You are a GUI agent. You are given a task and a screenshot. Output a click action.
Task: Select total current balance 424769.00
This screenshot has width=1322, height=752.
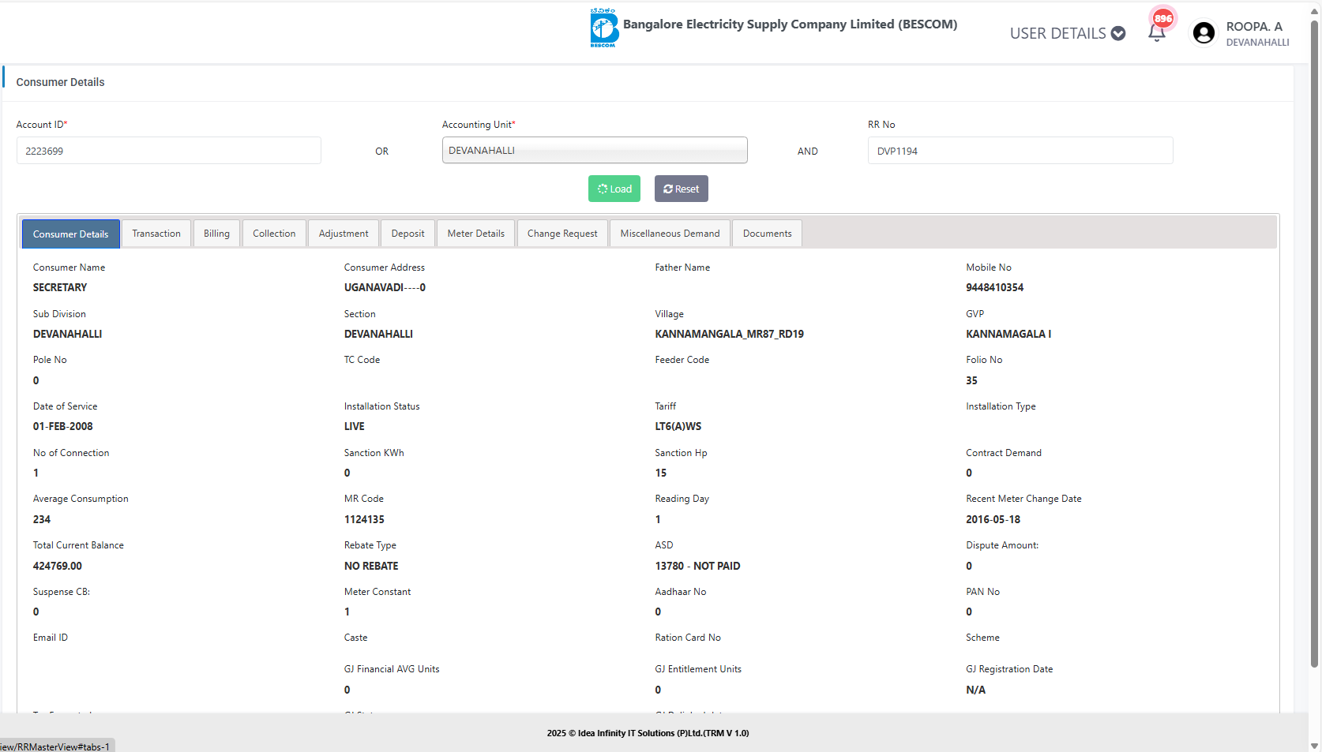click(x=58, y=566)
